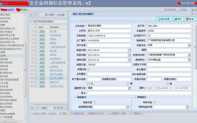This screenshot has width=197, height=123.
Task: Open the 重要度分类 lookup search icon
Action: pyautogui.click(x=129, y=88)
